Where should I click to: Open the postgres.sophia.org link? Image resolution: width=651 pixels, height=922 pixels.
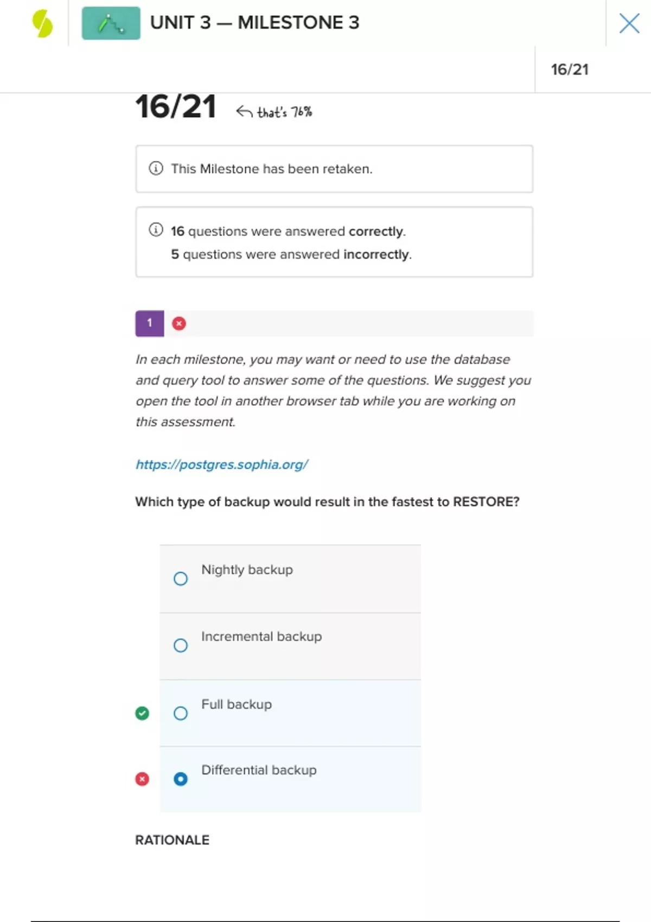click(222, 464)
